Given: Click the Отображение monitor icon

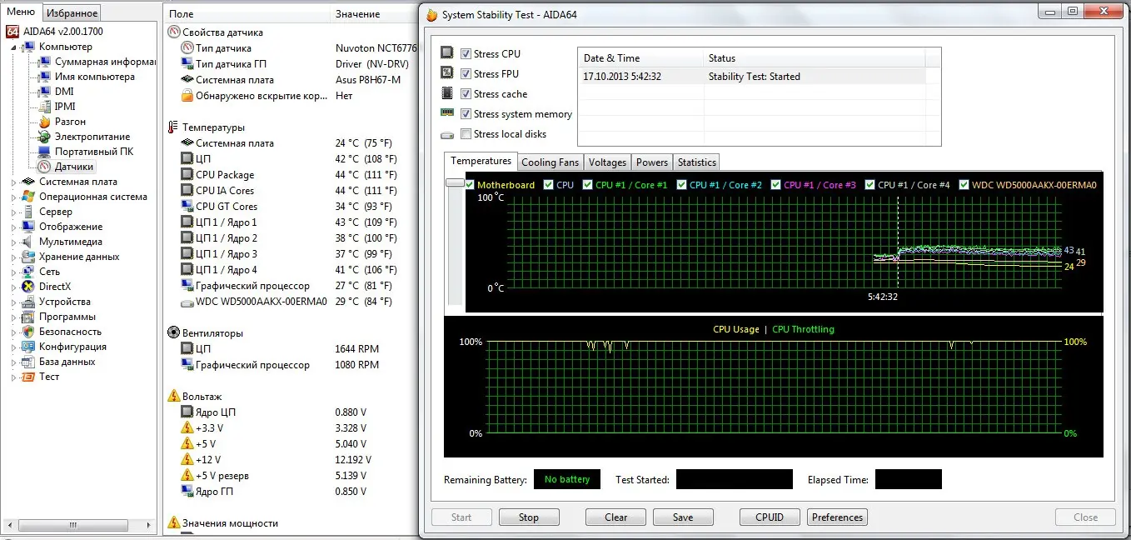Looking at the screenshot, I should point(28,227).
